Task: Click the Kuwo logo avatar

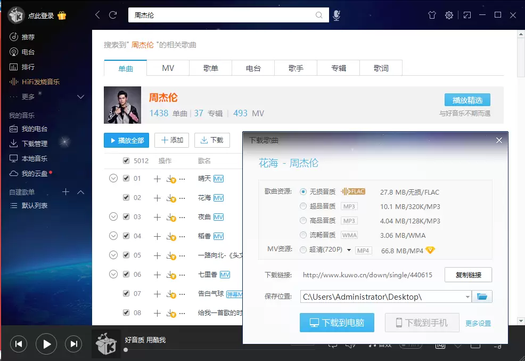Action: click(16, 15)
